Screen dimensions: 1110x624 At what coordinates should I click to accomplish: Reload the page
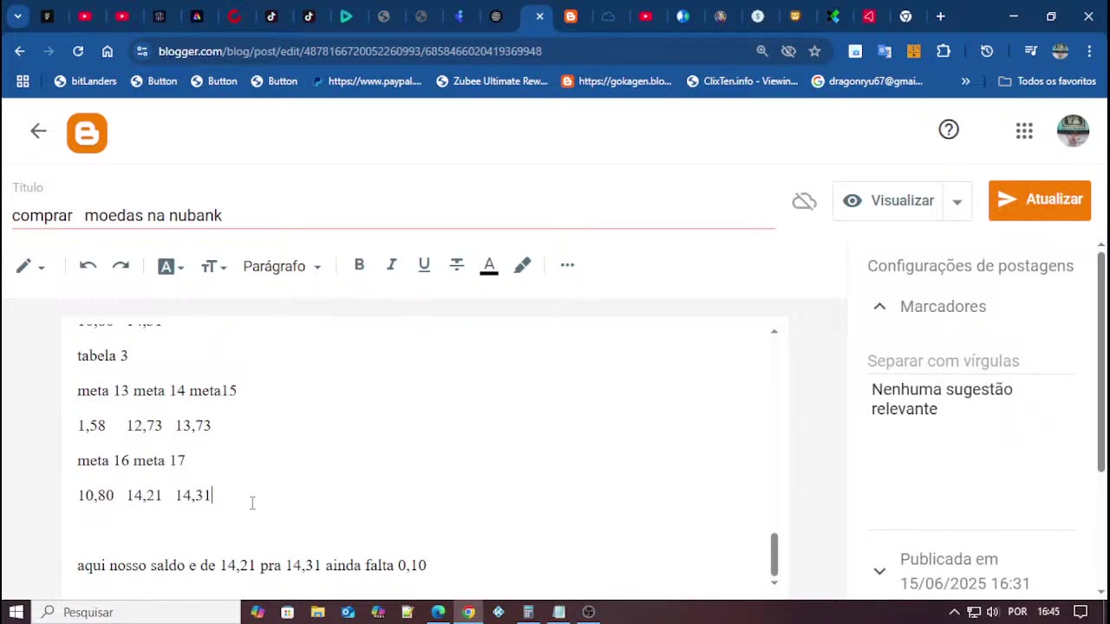[78, 51]
